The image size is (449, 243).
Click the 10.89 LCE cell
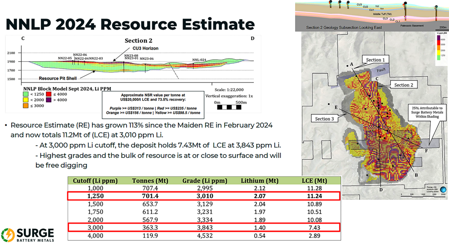[315, 204]
